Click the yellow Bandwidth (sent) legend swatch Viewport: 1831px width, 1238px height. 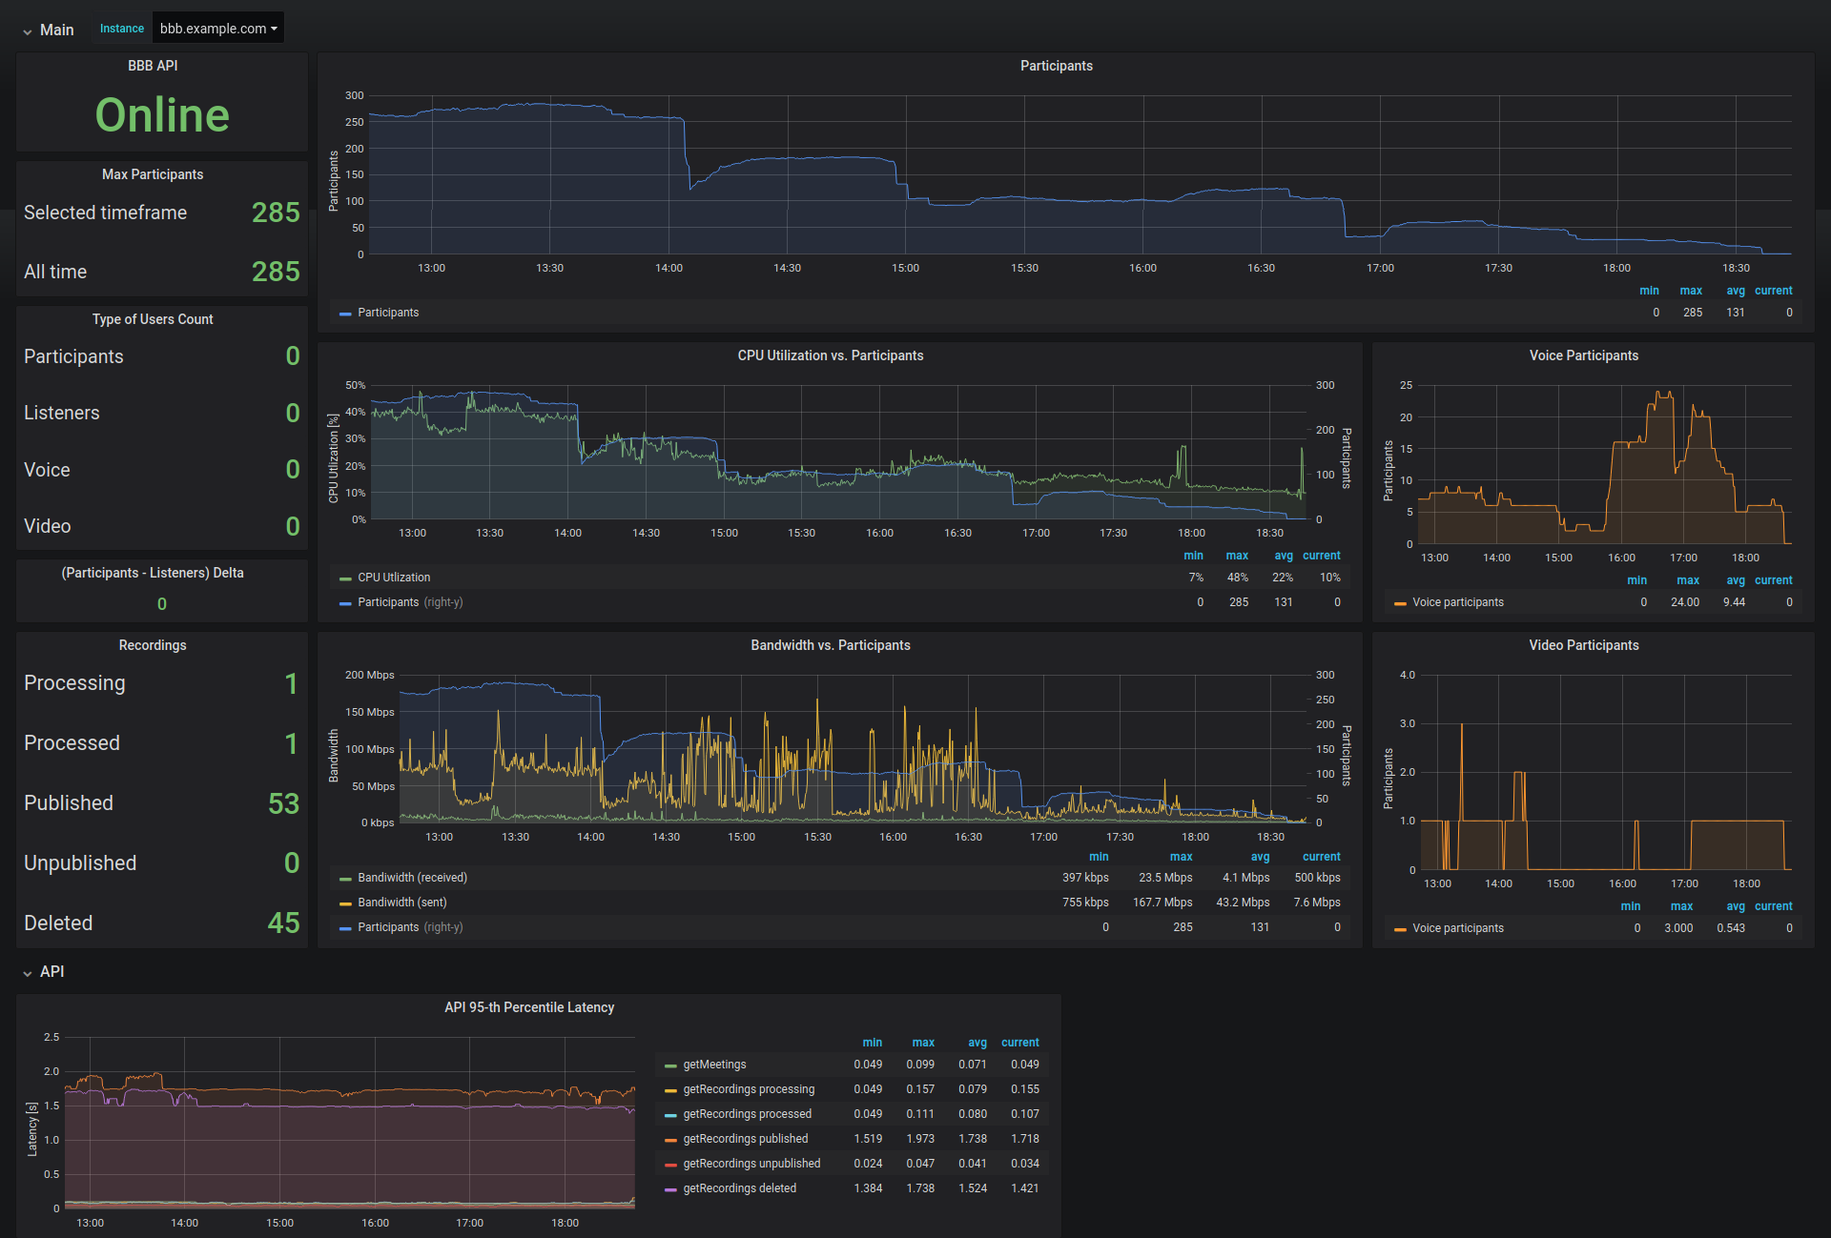click(x=345, y=903)
